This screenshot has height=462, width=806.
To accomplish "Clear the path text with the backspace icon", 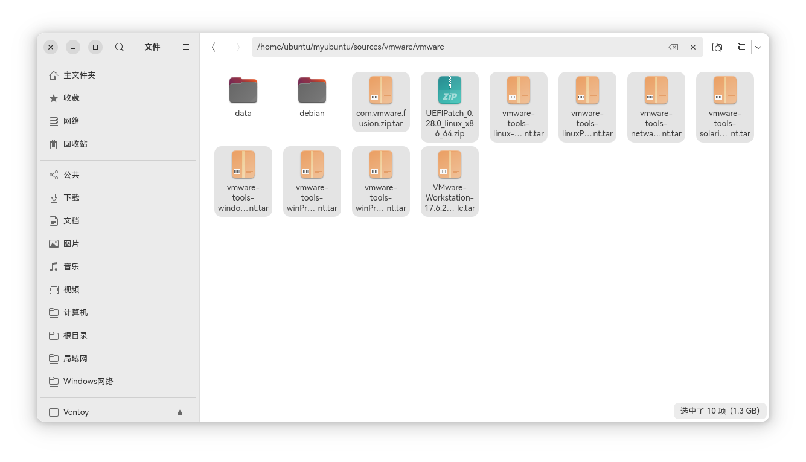I will [x=673, y=47].
